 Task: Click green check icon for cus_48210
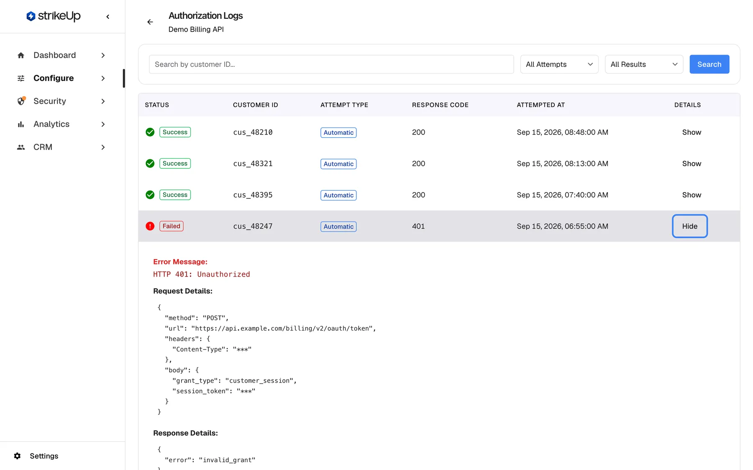click(x=150, y=132)
